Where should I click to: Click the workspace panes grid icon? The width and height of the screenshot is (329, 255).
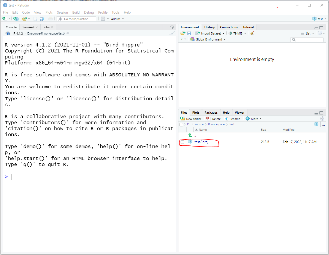pyautogui.click(x=103, y=19)
